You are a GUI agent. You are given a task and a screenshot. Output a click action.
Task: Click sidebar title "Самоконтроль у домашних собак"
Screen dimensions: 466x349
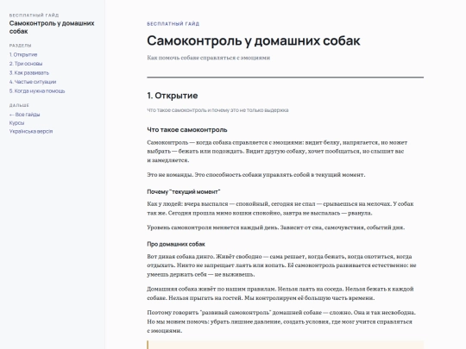[52, 27]
